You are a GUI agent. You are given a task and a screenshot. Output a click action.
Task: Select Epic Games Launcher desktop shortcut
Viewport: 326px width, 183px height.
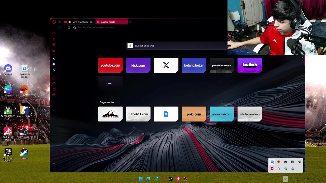(8, 155)
